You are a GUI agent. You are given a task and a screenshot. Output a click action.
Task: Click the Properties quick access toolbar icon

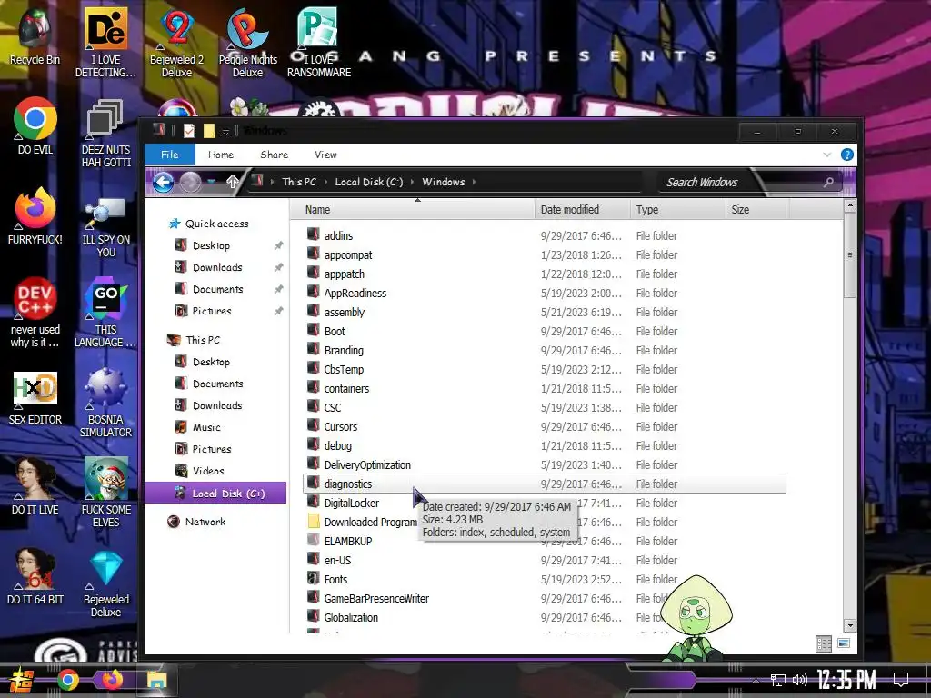pos(189,130)
